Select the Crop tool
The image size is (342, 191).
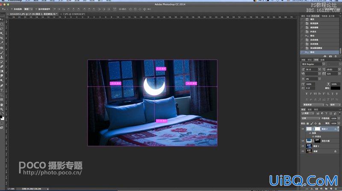pyautogui.click(x=2, y=38)
